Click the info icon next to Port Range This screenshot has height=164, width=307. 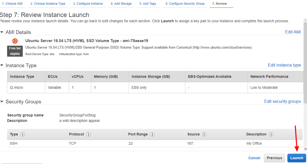152,134
